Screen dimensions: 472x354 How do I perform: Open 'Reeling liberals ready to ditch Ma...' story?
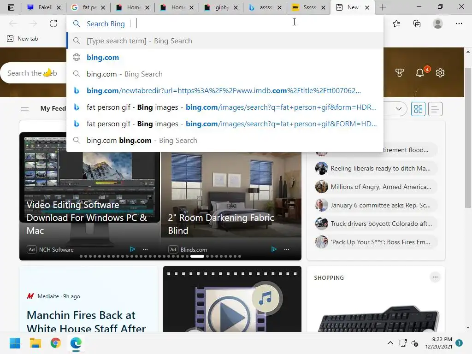[x=375, y=168]
